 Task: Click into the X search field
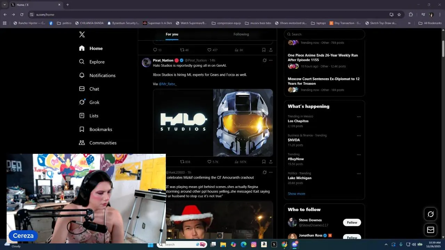(x=324, y=34)
